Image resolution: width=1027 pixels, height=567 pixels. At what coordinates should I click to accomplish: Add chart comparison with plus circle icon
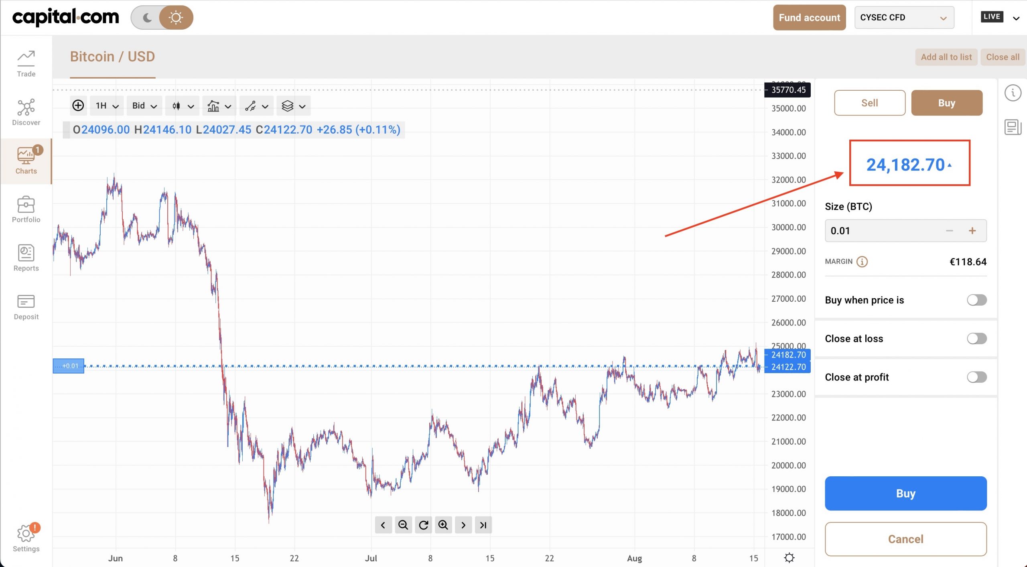78,106
